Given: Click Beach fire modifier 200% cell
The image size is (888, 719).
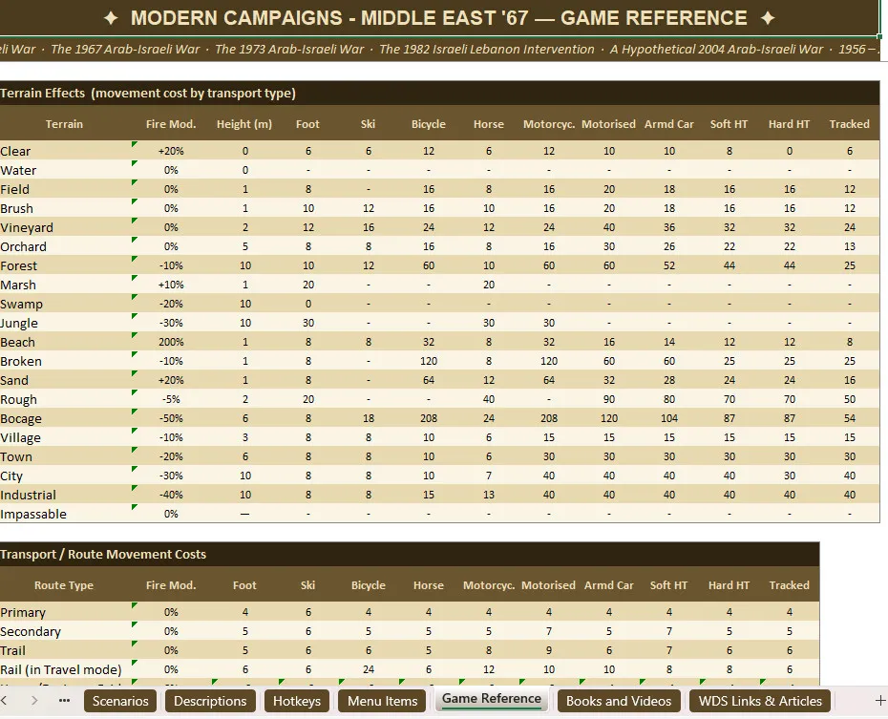Looking at the screenshot, I should tap(171, 342).
